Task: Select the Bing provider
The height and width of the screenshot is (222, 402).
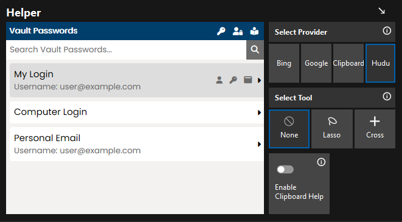Action: [284, 63]
